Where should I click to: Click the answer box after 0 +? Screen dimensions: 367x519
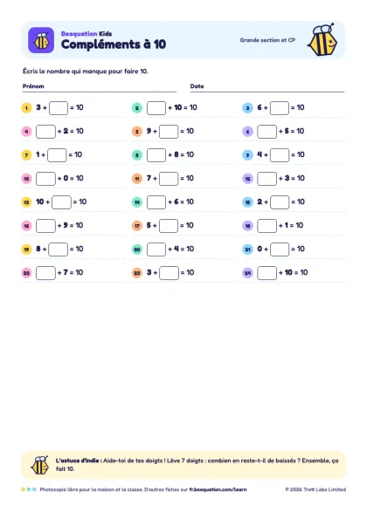pos(280,249)
